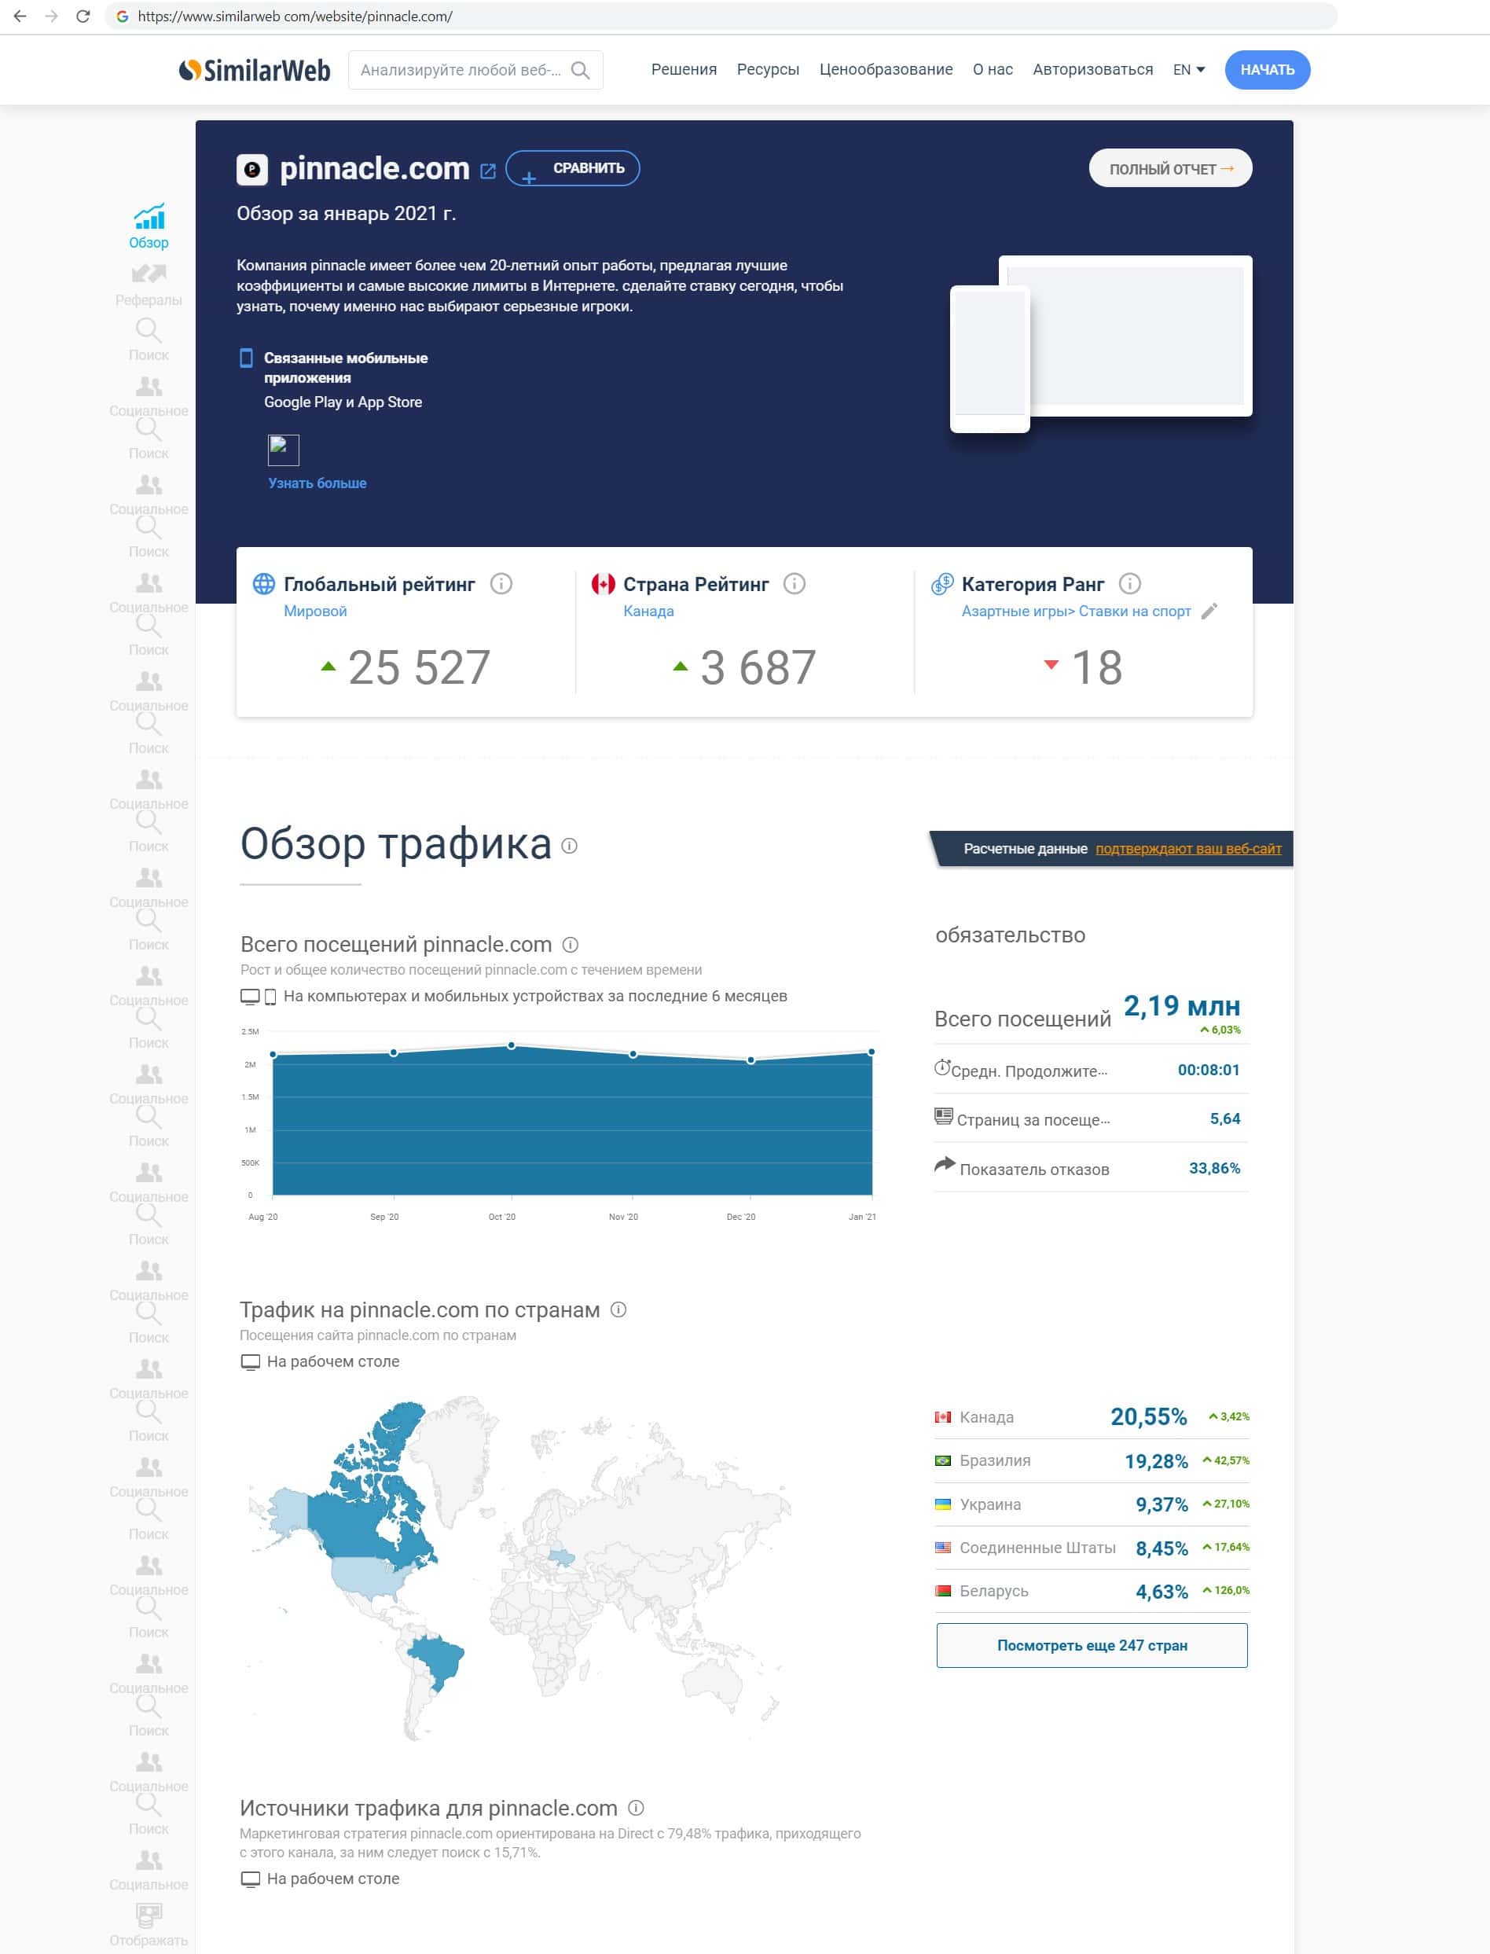Screen dimensions: 1490x1954
Task: Click the mobile phone icon beside Связанные мобильные приложения
Action: tap(247, 358)
